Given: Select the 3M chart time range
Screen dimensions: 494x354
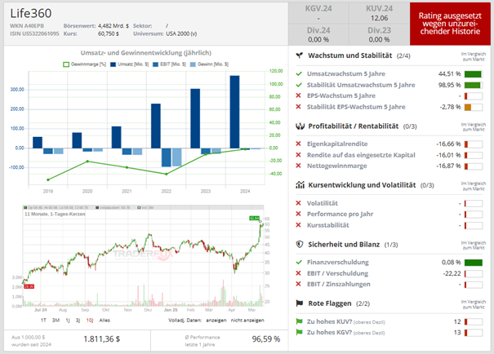Looking at the screenshot, I should tap(56, 321).
